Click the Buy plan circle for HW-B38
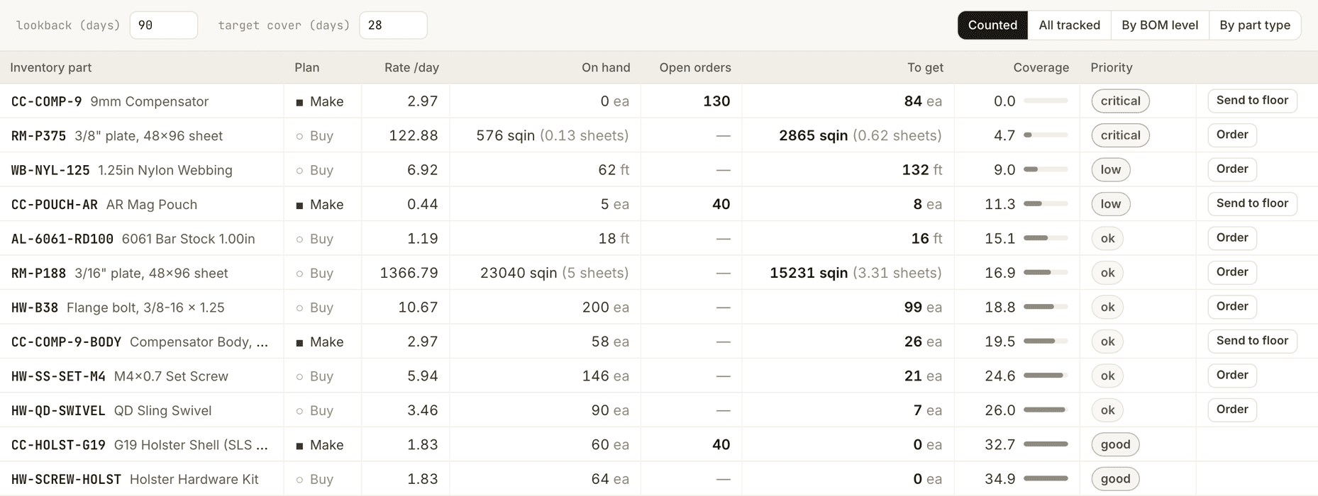Screen dimensions: 1318x496 [299, 308]
